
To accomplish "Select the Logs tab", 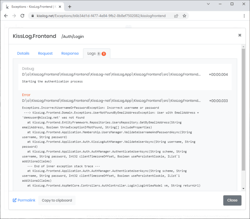I will pos(96,54).
